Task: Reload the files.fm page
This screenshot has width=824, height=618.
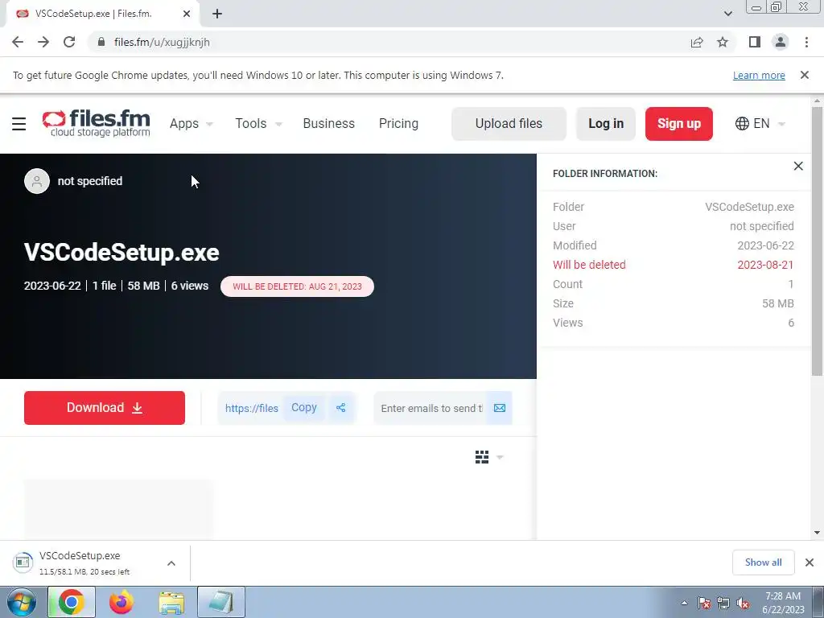Action: coord(69,42)
